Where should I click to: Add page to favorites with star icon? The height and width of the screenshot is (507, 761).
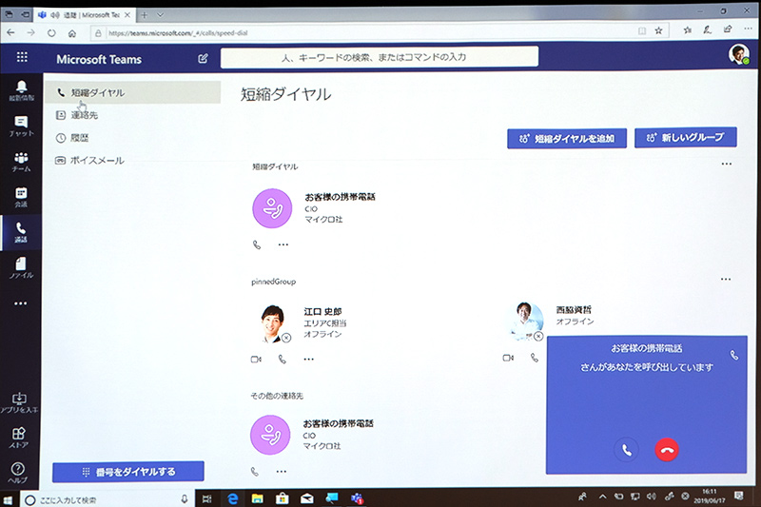[x=658, y=30]
